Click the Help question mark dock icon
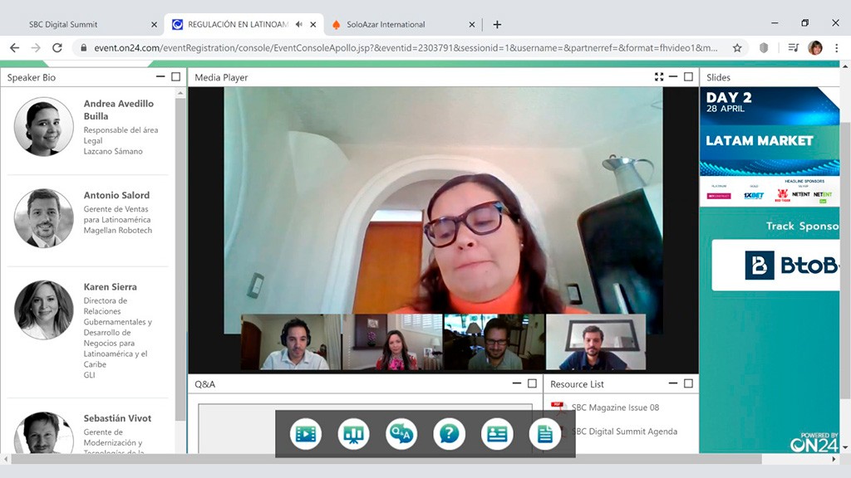Screen dimensions: 851x478 (x=449, y=433)
